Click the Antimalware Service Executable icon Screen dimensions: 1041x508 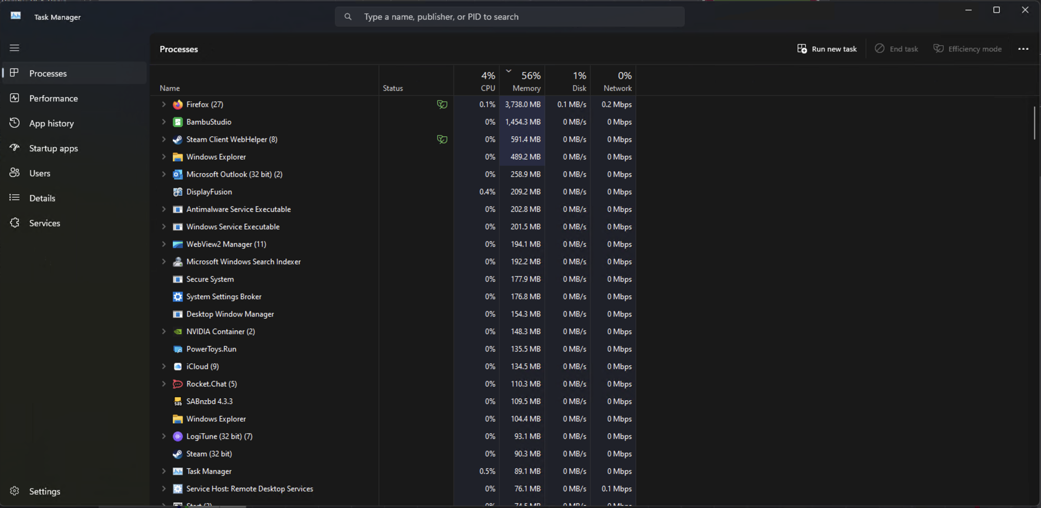[177, 209]
